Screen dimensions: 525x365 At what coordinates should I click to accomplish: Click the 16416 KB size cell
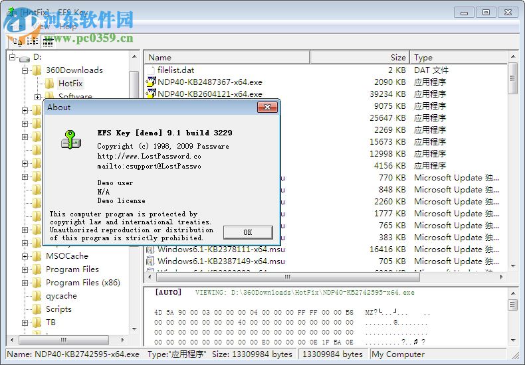pyautogui.click(x=387, y=250)
